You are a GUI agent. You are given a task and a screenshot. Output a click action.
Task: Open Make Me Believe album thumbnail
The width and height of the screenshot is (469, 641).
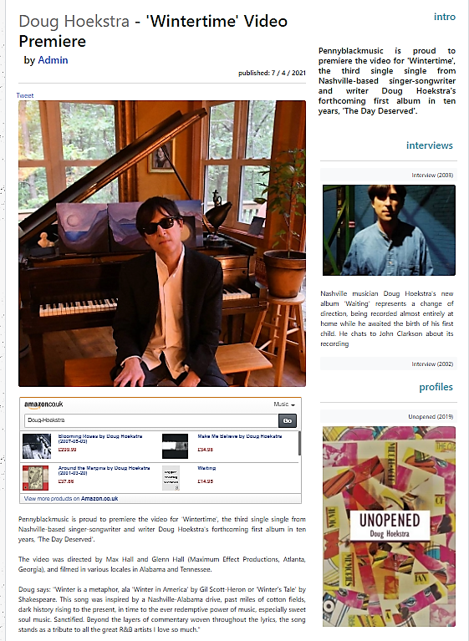pyautogui.click(x=175, y=446)
